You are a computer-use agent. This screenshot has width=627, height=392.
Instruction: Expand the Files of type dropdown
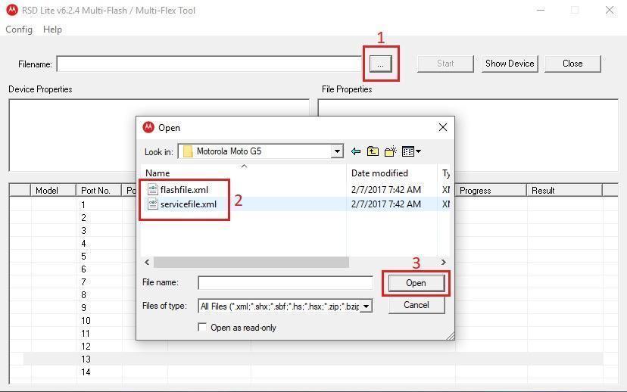[x=366, y=306]
